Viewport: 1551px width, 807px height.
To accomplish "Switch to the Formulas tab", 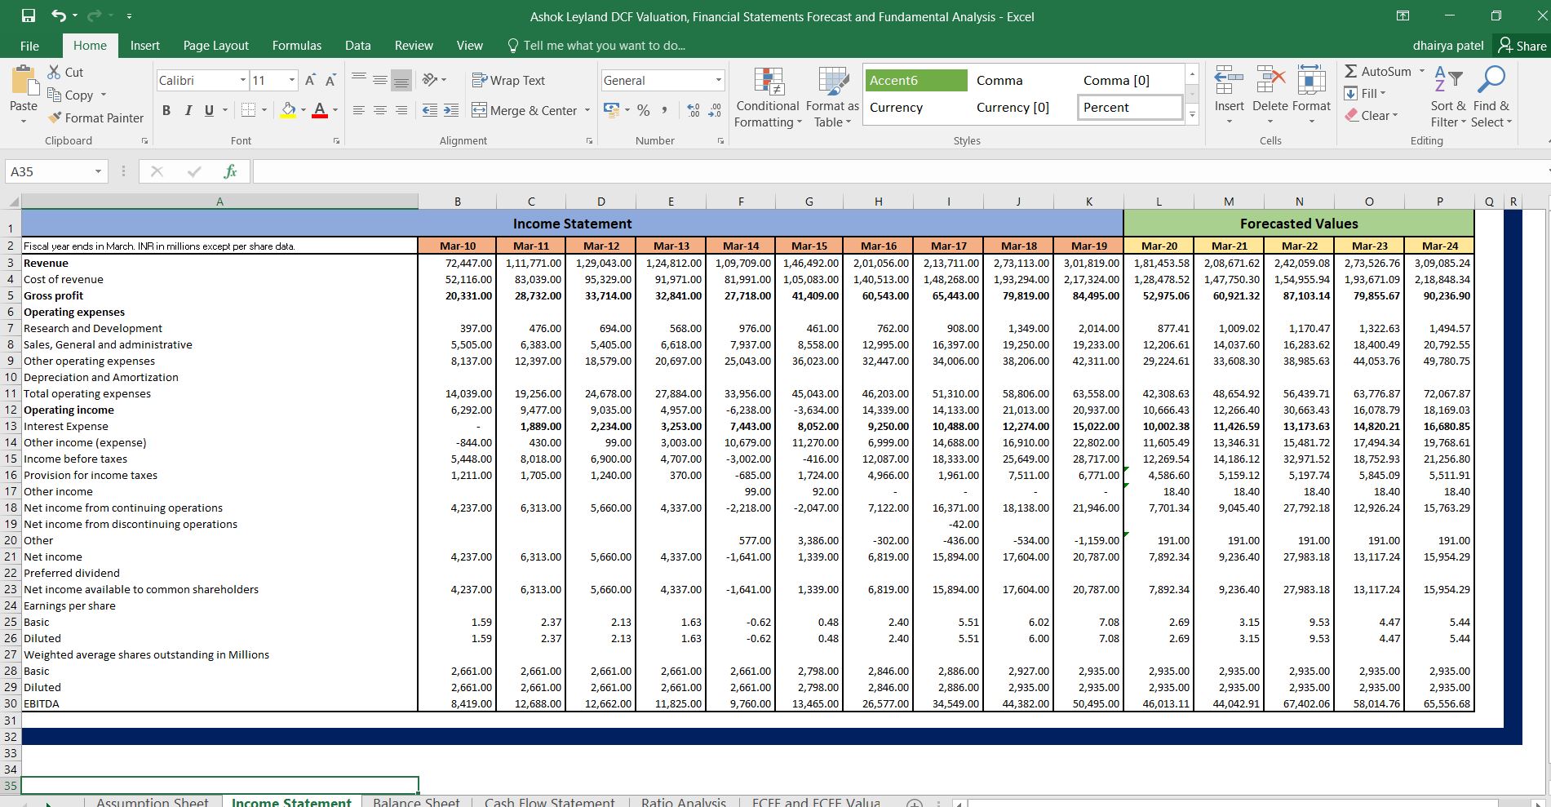I will tap(297, 46).
